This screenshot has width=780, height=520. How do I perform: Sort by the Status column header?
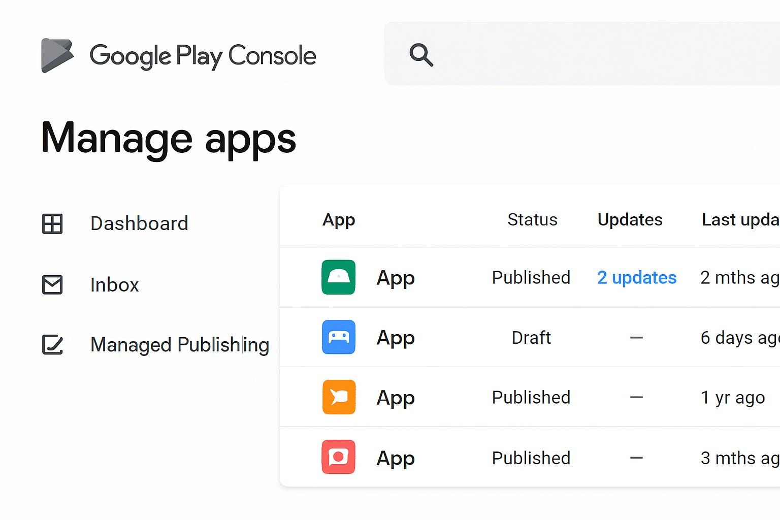pyautogui.click(x=532, y=219)
